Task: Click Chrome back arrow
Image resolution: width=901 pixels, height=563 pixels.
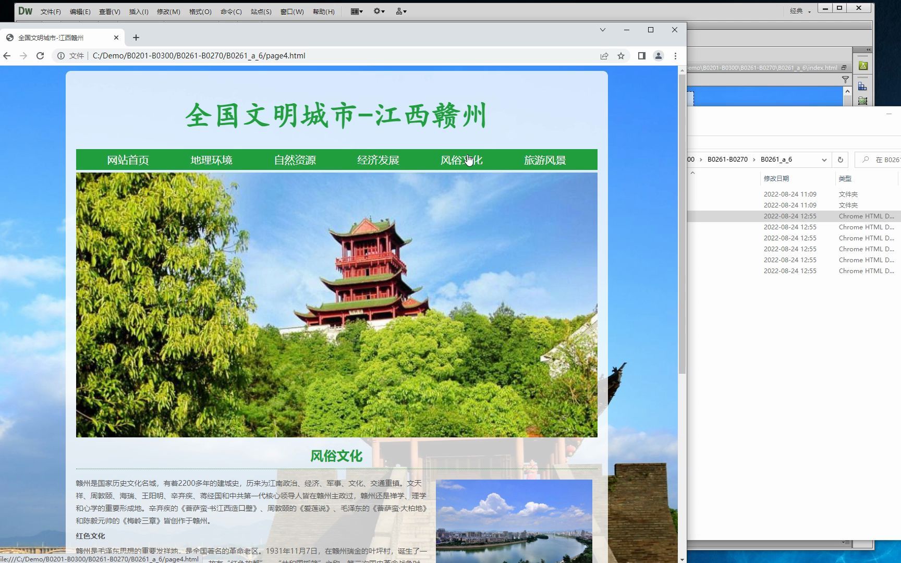Action: click(7, 56)
